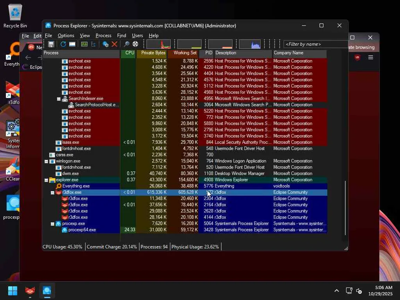Click the explorer.exe folder icon in process list

(x=52, y=180)
